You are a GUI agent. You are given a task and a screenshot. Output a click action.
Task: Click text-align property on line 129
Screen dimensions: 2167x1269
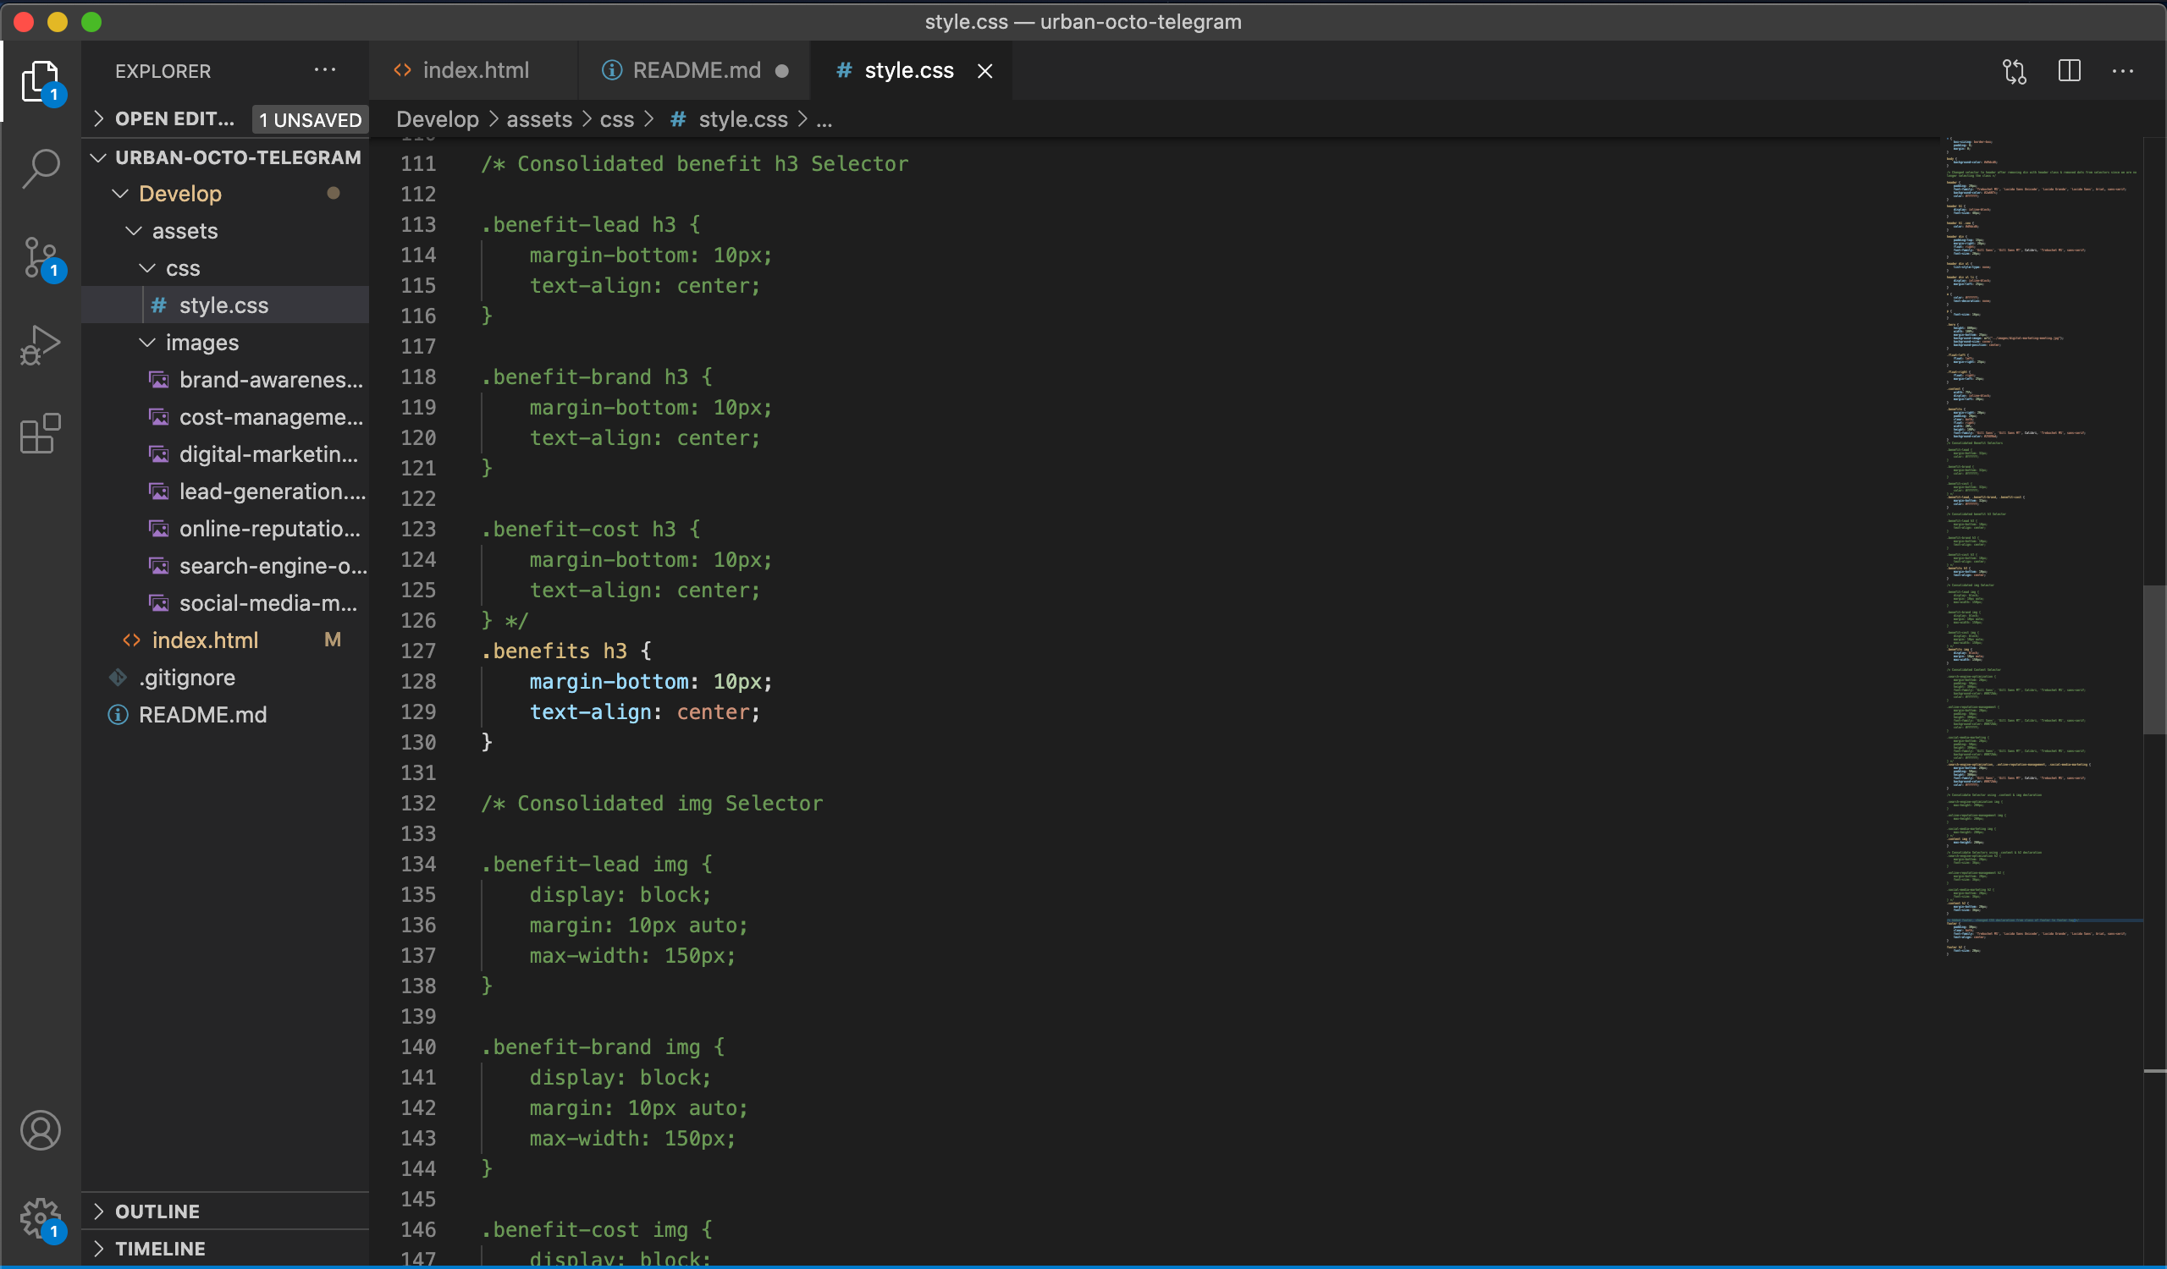click(590, 711)
